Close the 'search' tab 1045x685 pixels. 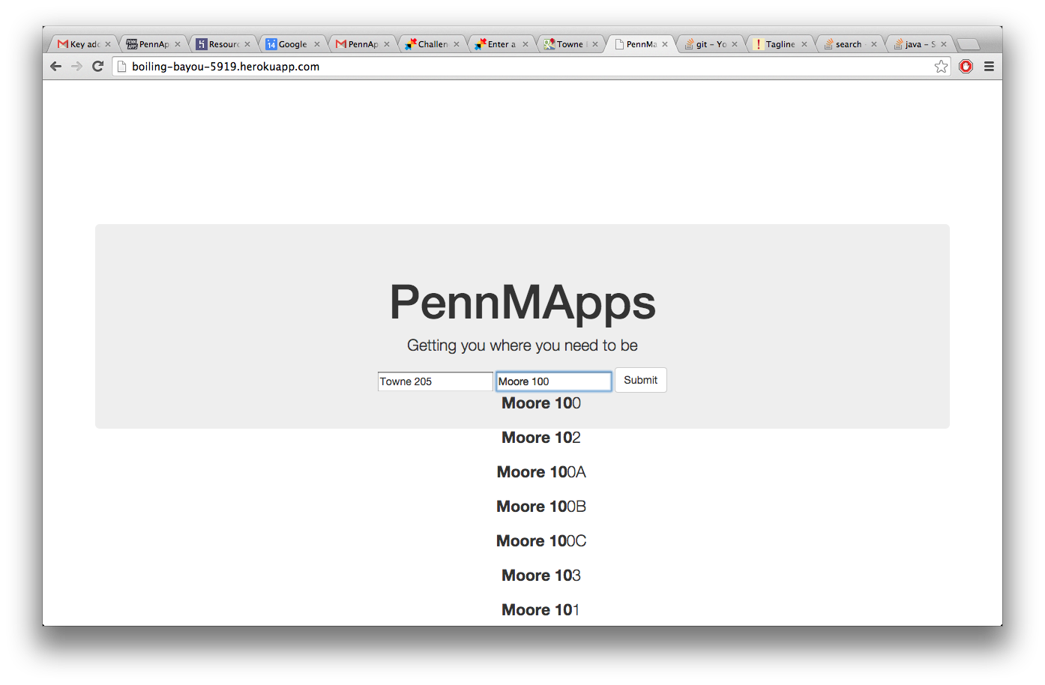874,44
